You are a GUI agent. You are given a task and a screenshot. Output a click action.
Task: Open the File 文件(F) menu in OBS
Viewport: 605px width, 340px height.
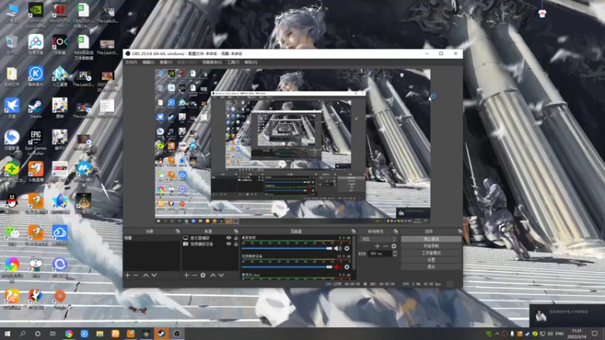[x=131, y=62]
